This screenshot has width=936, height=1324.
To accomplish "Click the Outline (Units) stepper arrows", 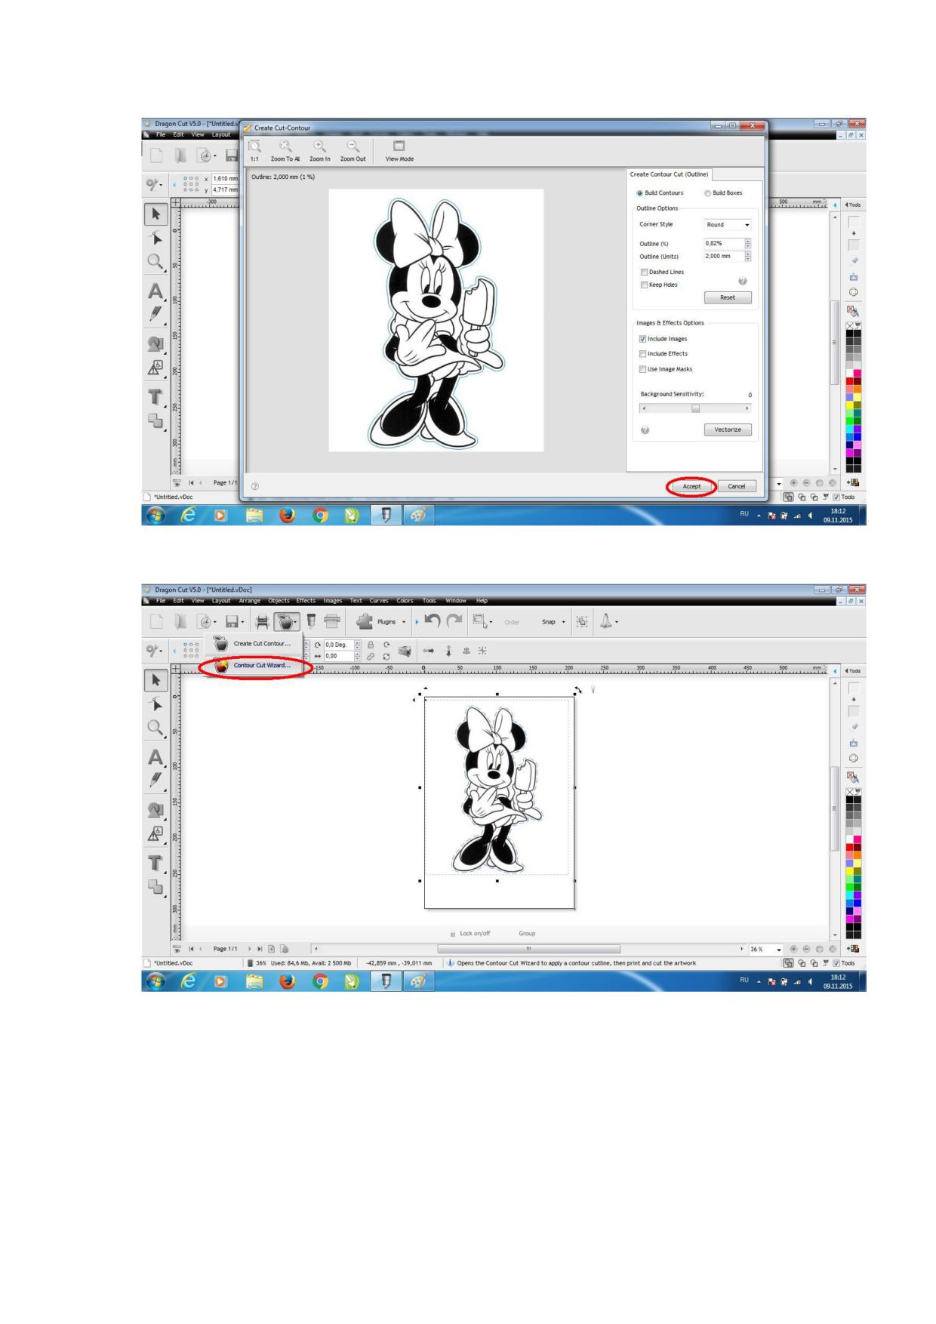I will [x=748, y=257].
